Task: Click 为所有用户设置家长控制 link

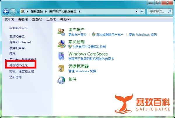Action: (x=89, y=47)
